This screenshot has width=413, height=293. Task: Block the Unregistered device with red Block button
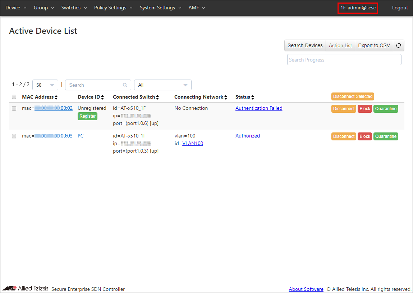tap(364, 109)
